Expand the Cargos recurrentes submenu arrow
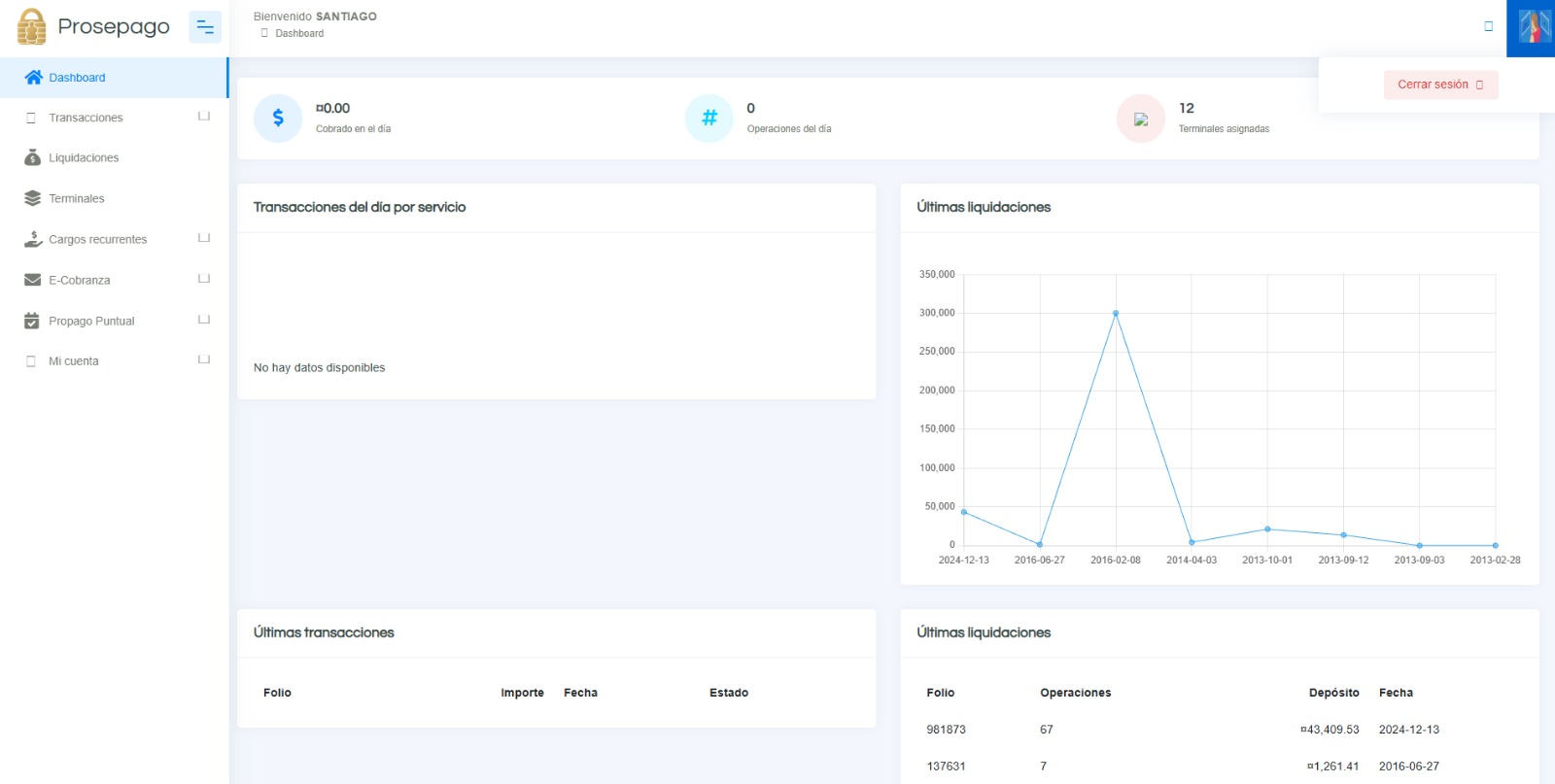The height and width of the screenshot is (784, 1555). tap(204, 238)
